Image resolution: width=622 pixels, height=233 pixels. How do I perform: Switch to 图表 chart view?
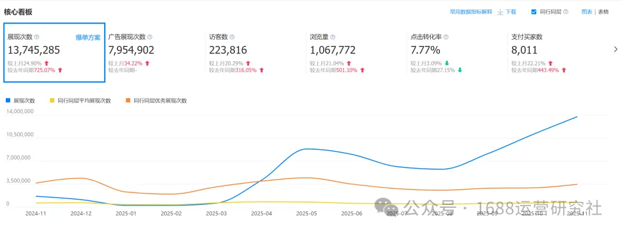click(x=586, y=11)
